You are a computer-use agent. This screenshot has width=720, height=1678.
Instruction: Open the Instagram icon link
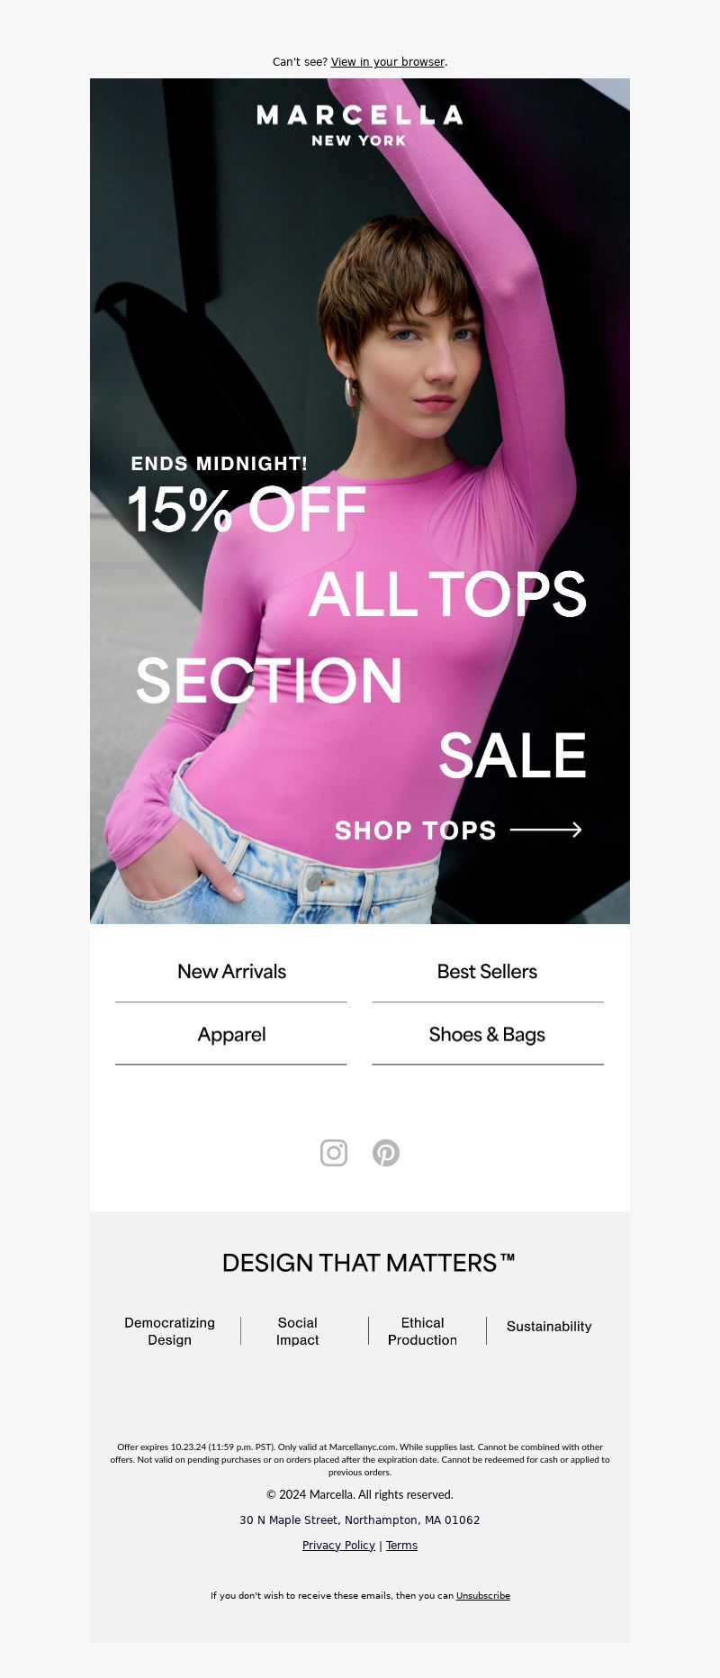coord(334,1153)
